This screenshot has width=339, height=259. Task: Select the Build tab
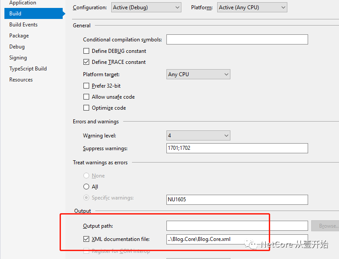(x=34, y=13)
